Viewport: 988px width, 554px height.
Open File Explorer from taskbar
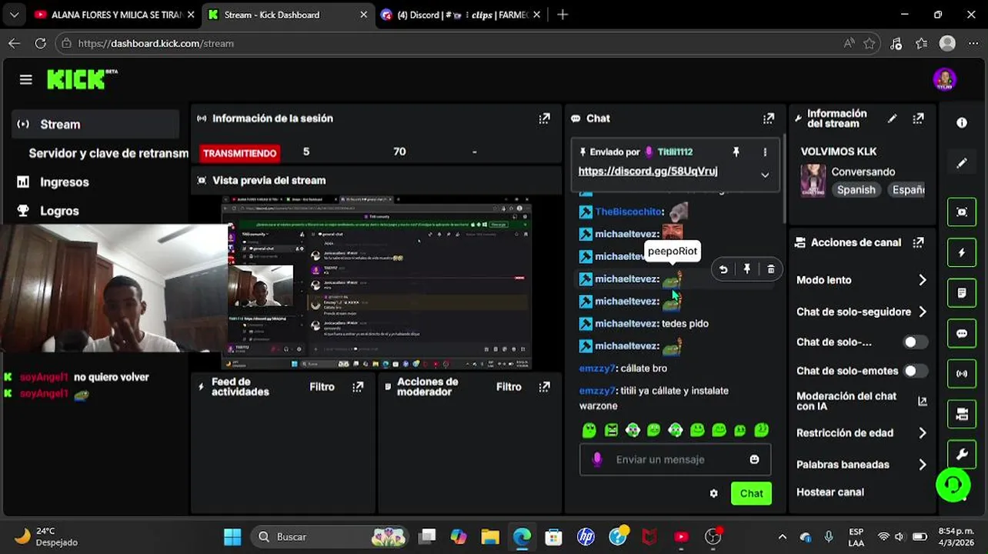tap(490, 536)
